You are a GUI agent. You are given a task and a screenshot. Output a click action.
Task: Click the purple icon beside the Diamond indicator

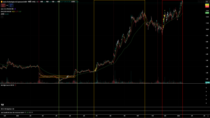15,9
